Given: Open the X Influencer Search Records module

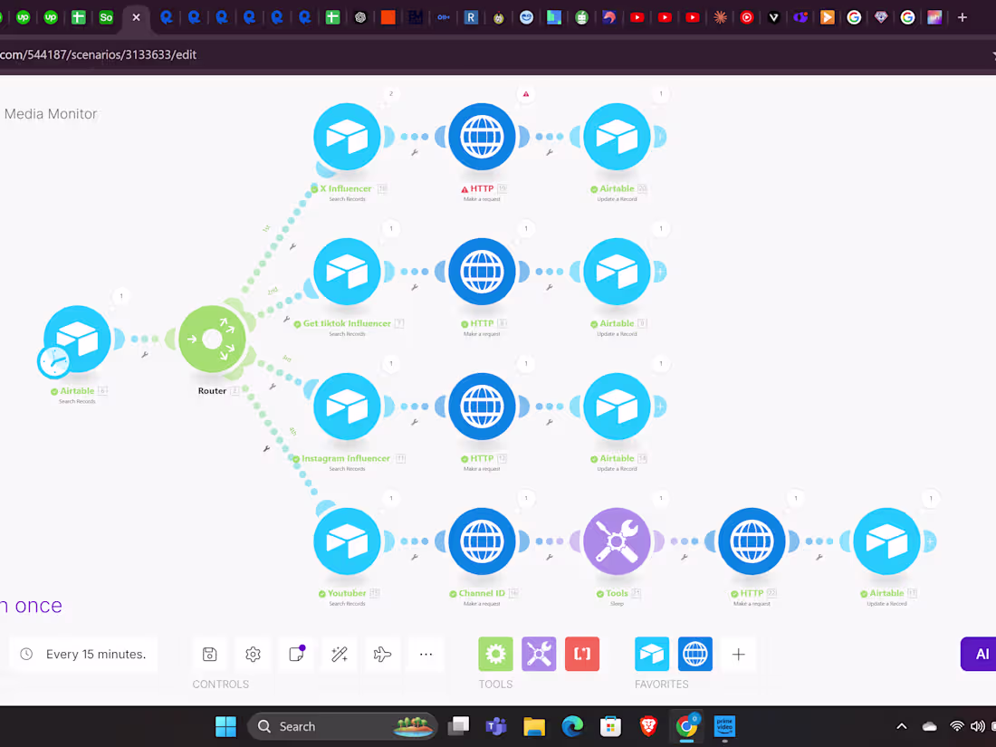Looking at the screenshot, I should [x=347, y=137].
